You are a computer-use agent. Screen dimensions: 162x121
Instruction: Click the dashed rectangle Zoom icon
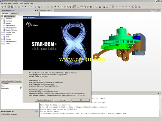point(78,7)
